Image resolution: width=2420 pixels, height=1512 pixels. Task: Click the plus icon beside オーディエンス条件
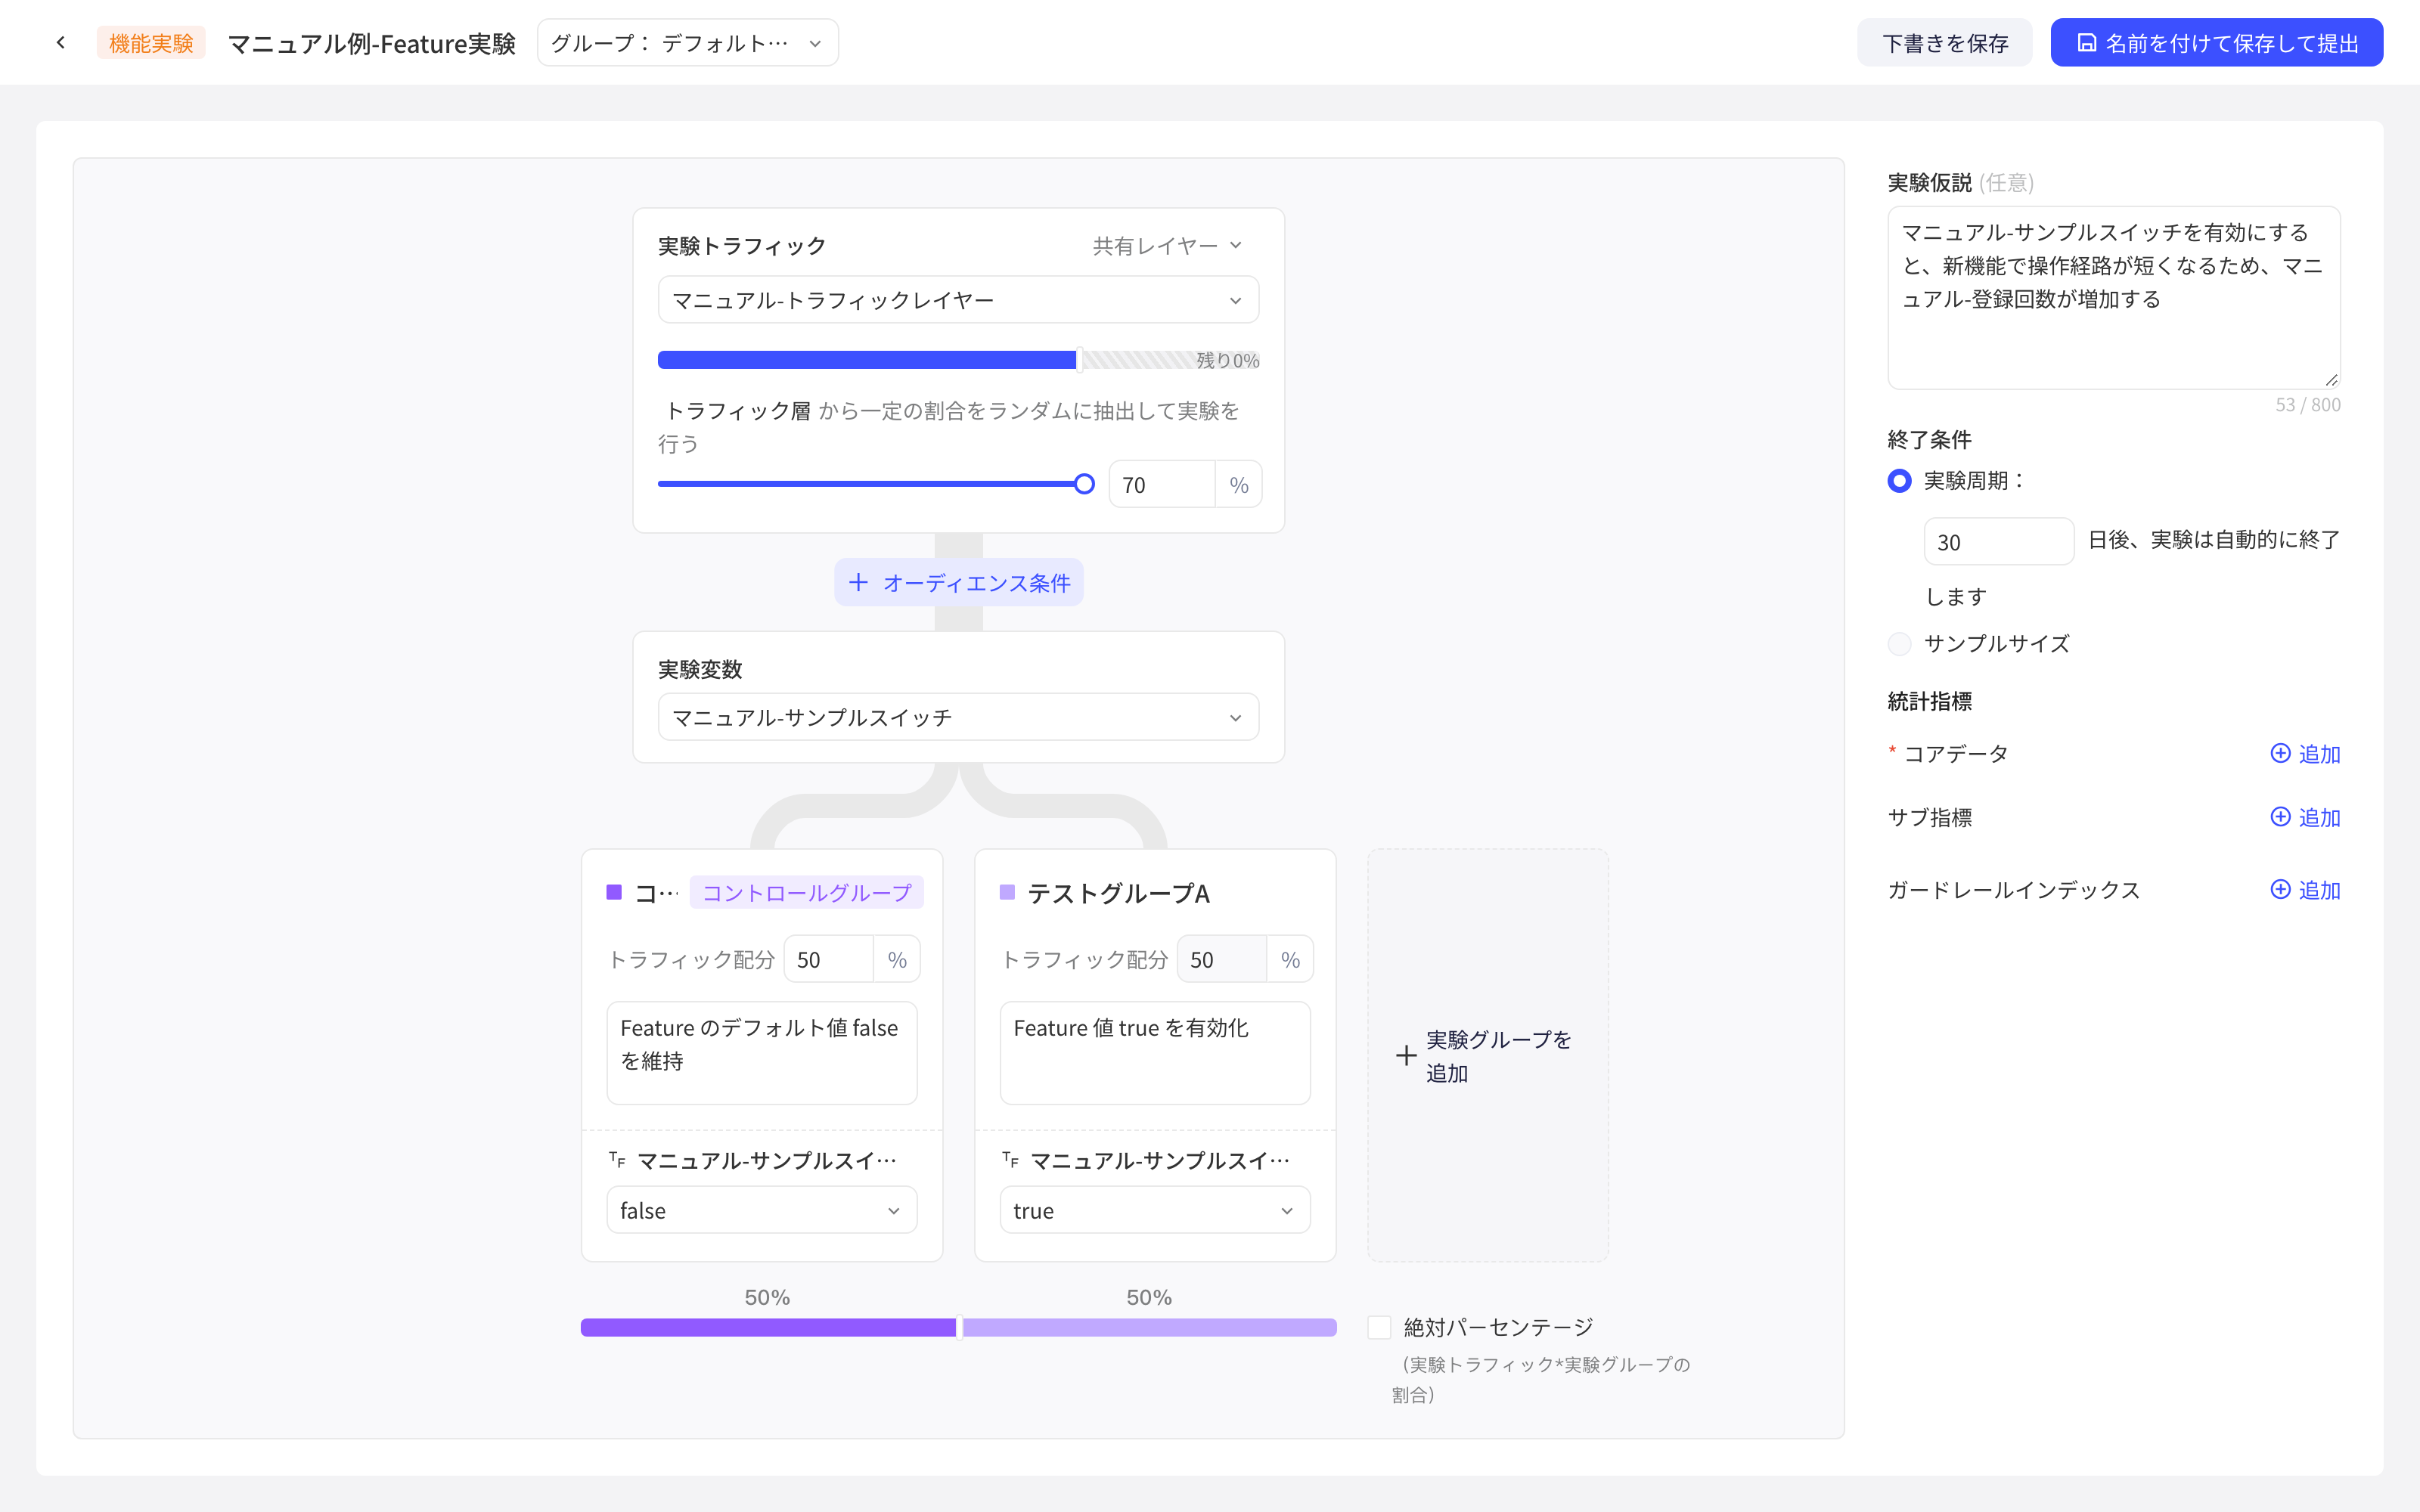[858, 582]
